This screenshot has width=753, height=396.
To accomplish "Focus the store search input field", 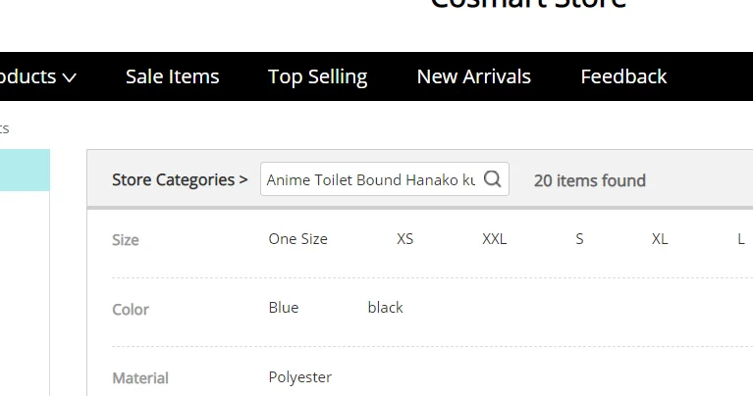I will pyautogui.click(x=371, y=179).
